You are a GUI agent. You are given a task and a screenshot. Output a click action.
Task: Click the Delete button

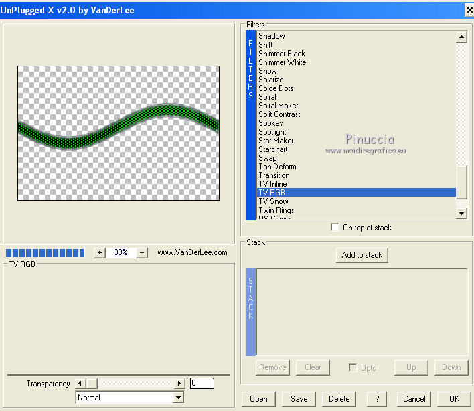tap(339, 399)
